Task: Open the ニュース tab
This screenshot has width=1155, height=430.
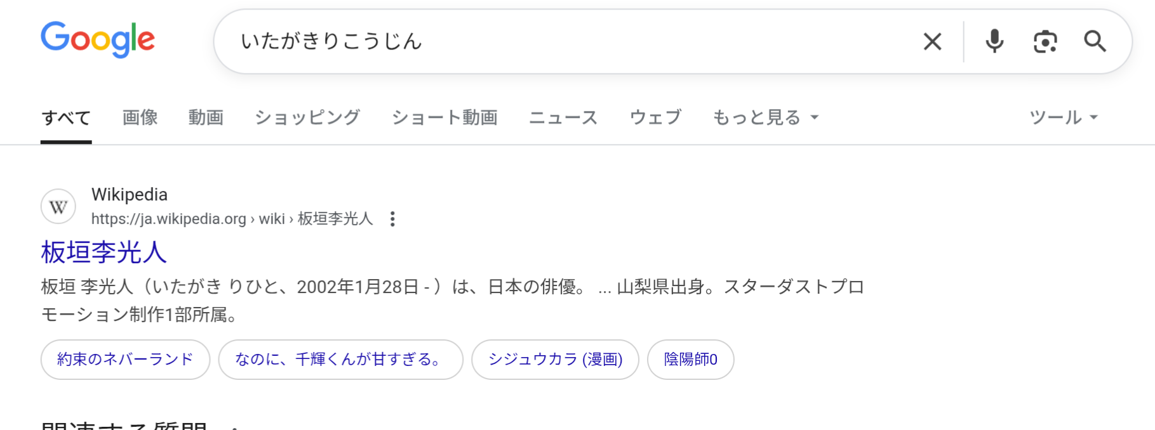Action: [x=563, y=117]
